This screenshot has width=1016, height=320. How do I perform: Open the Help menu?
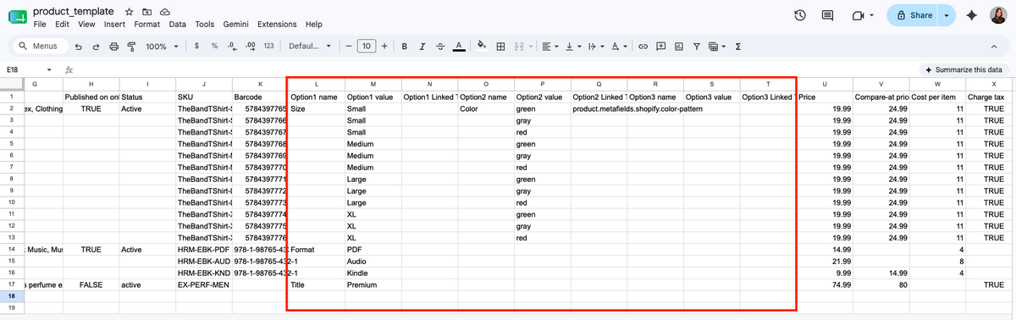click(x=314, y=25)
